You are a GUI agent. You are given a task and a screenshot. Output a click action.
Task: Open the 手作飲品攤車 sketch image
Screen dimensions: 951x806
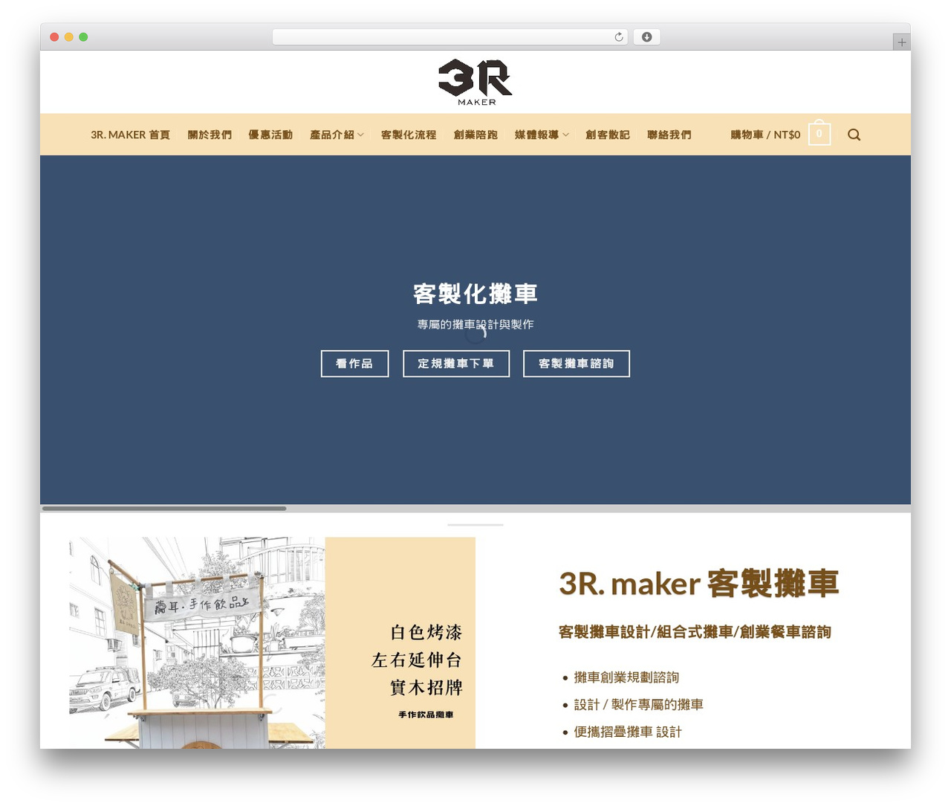[x=272, y=642]
